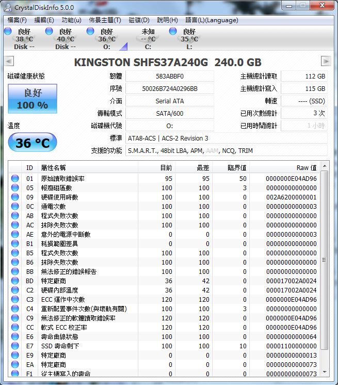The height and width of the screenshot is (385, 338).
Task: Click status icon for B5 程式失敗次數
Action: (15, 253)
